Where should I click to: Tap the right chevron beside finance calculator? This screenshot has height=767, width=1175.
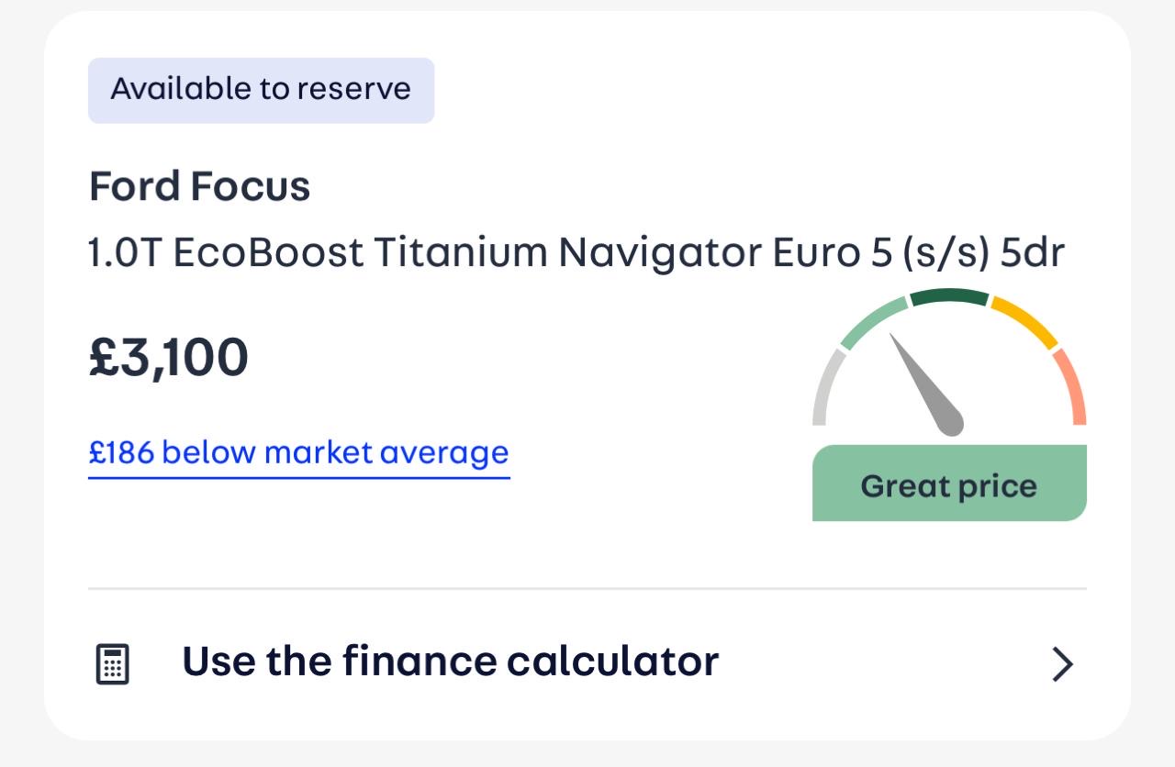coord(1062,664)
